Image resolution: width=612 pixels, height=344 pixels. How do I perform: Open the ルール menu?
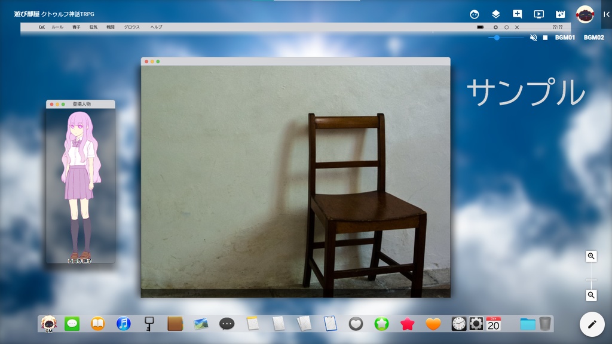coord(57,27)
